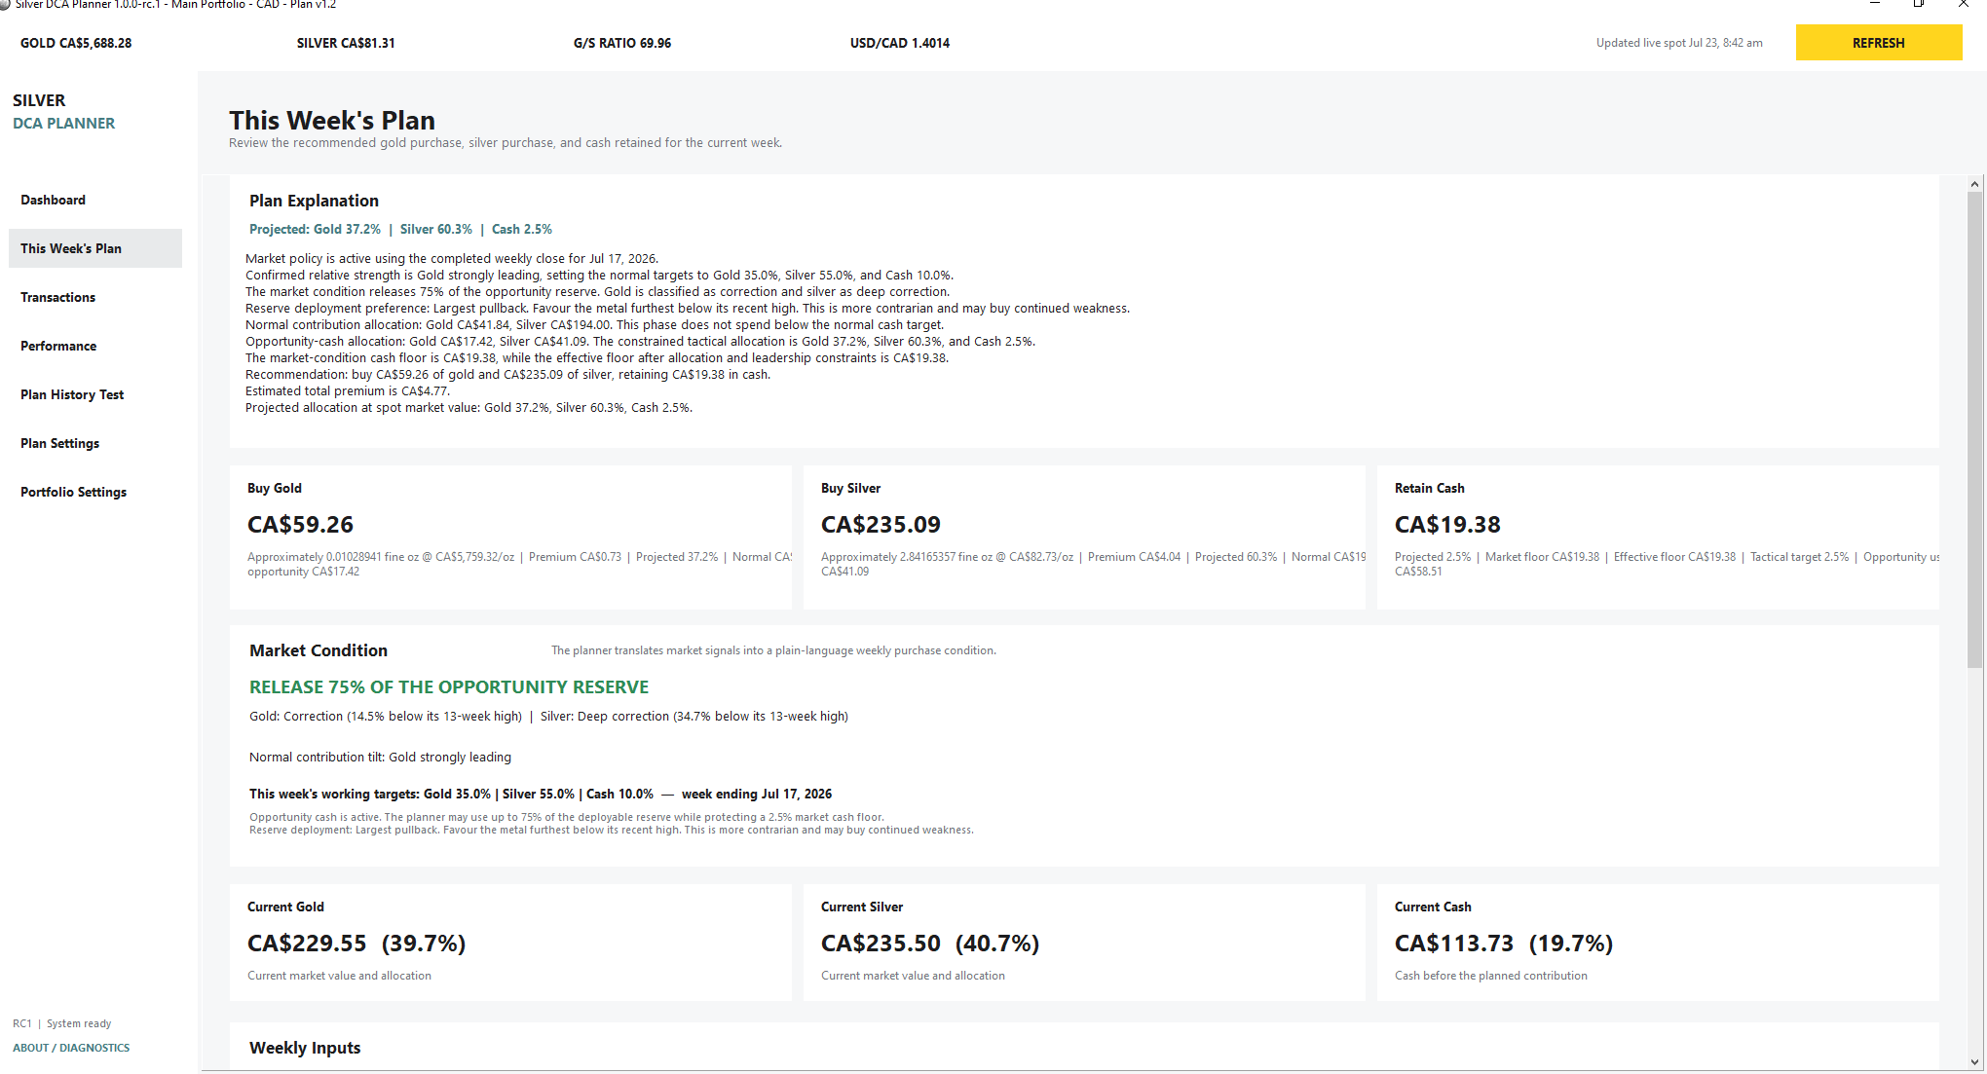This screenshot has width=1987, height=1074.
Task: Click the SILVER CA$81.31 price
Action: tap(346, 43)
